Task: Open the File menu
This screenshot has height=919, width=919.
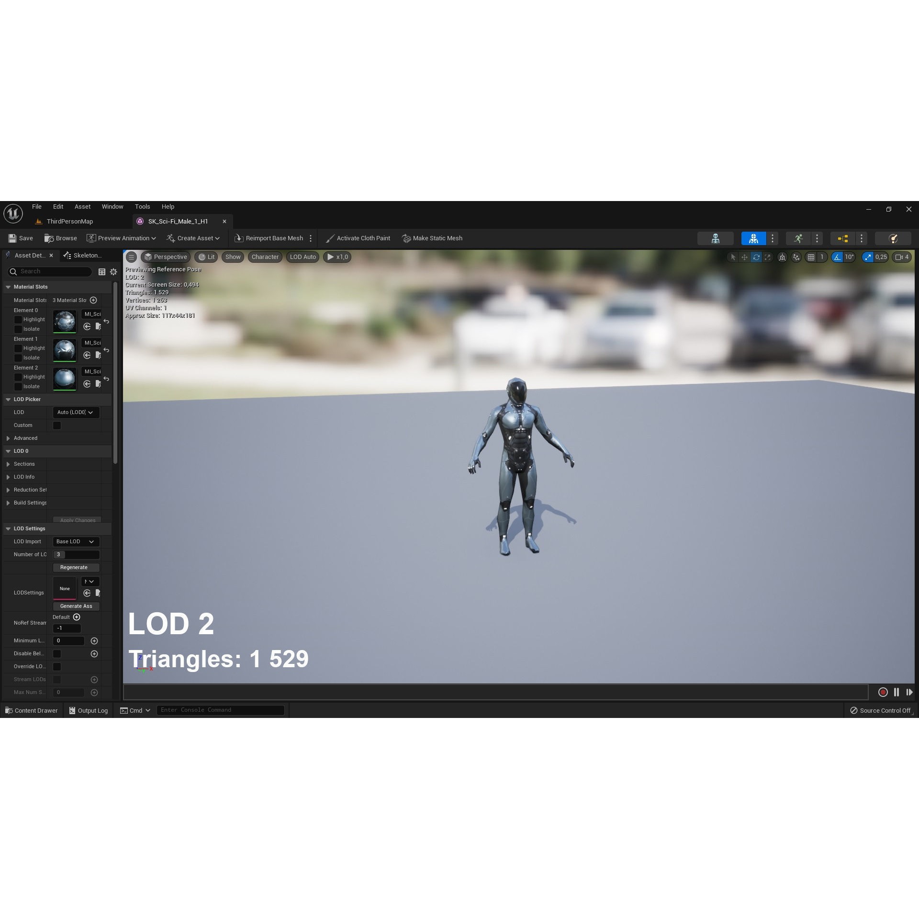Action: pos(37,207)
